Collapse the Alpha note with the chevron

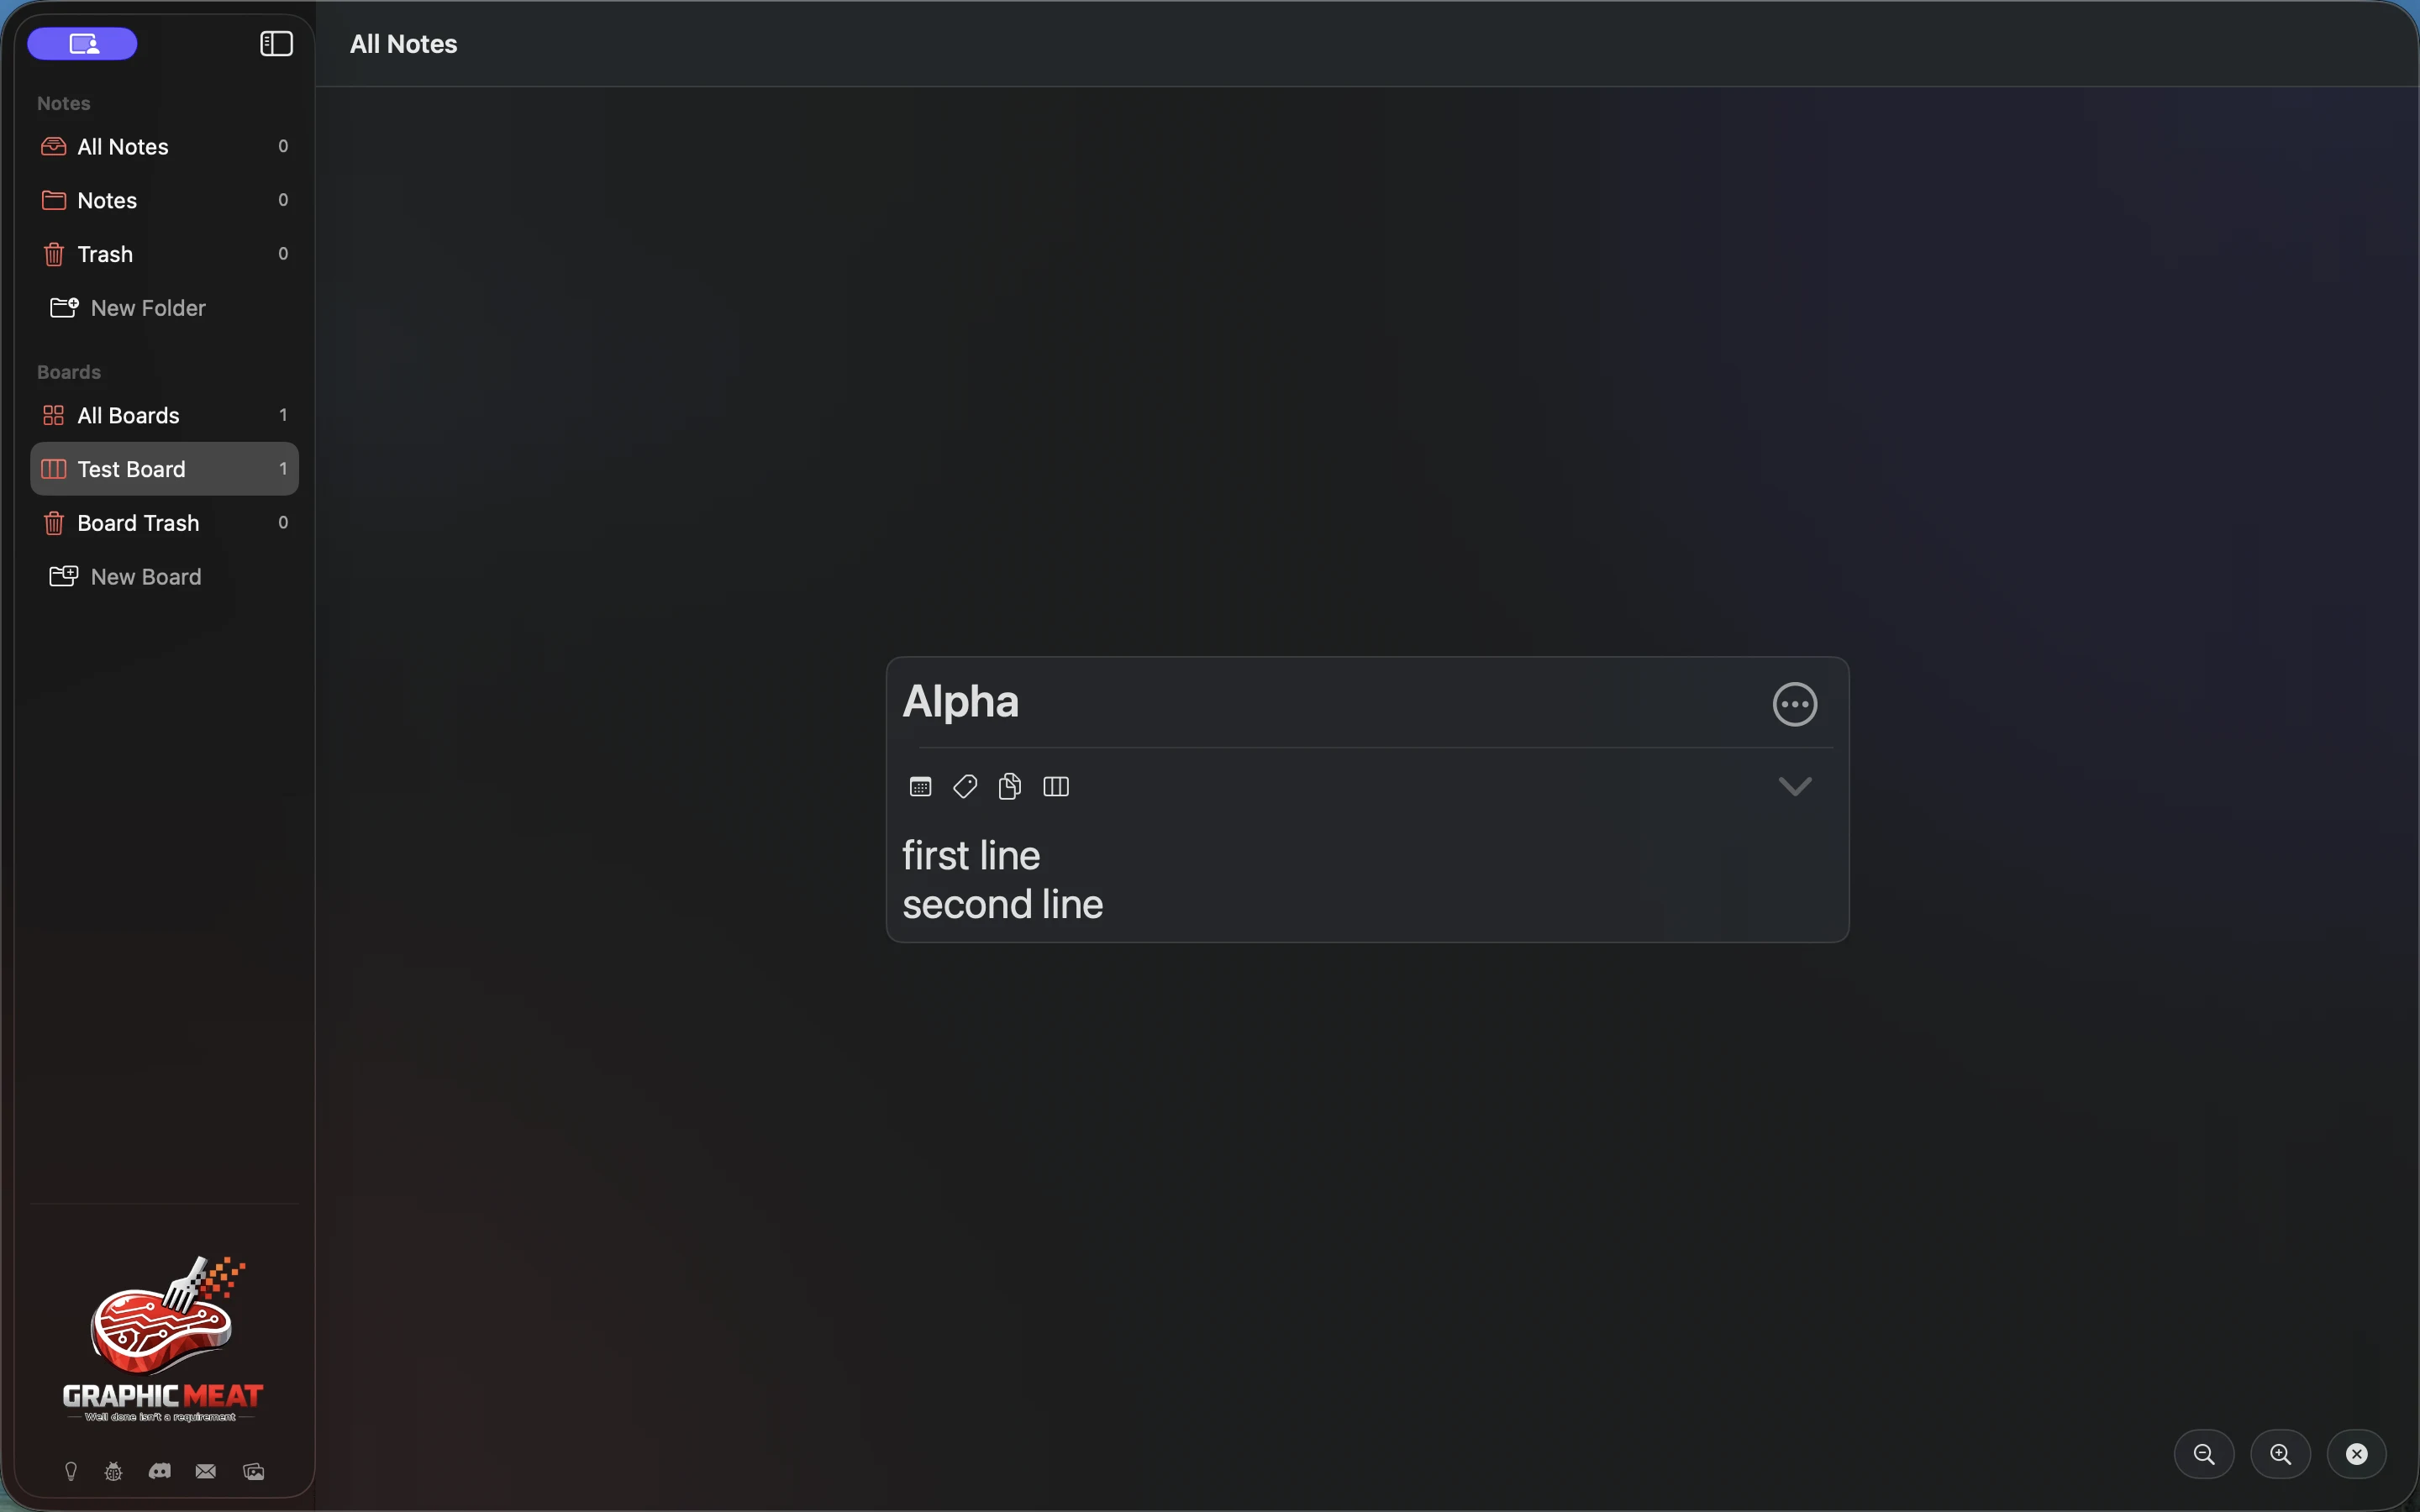(x=1795, y=787)
